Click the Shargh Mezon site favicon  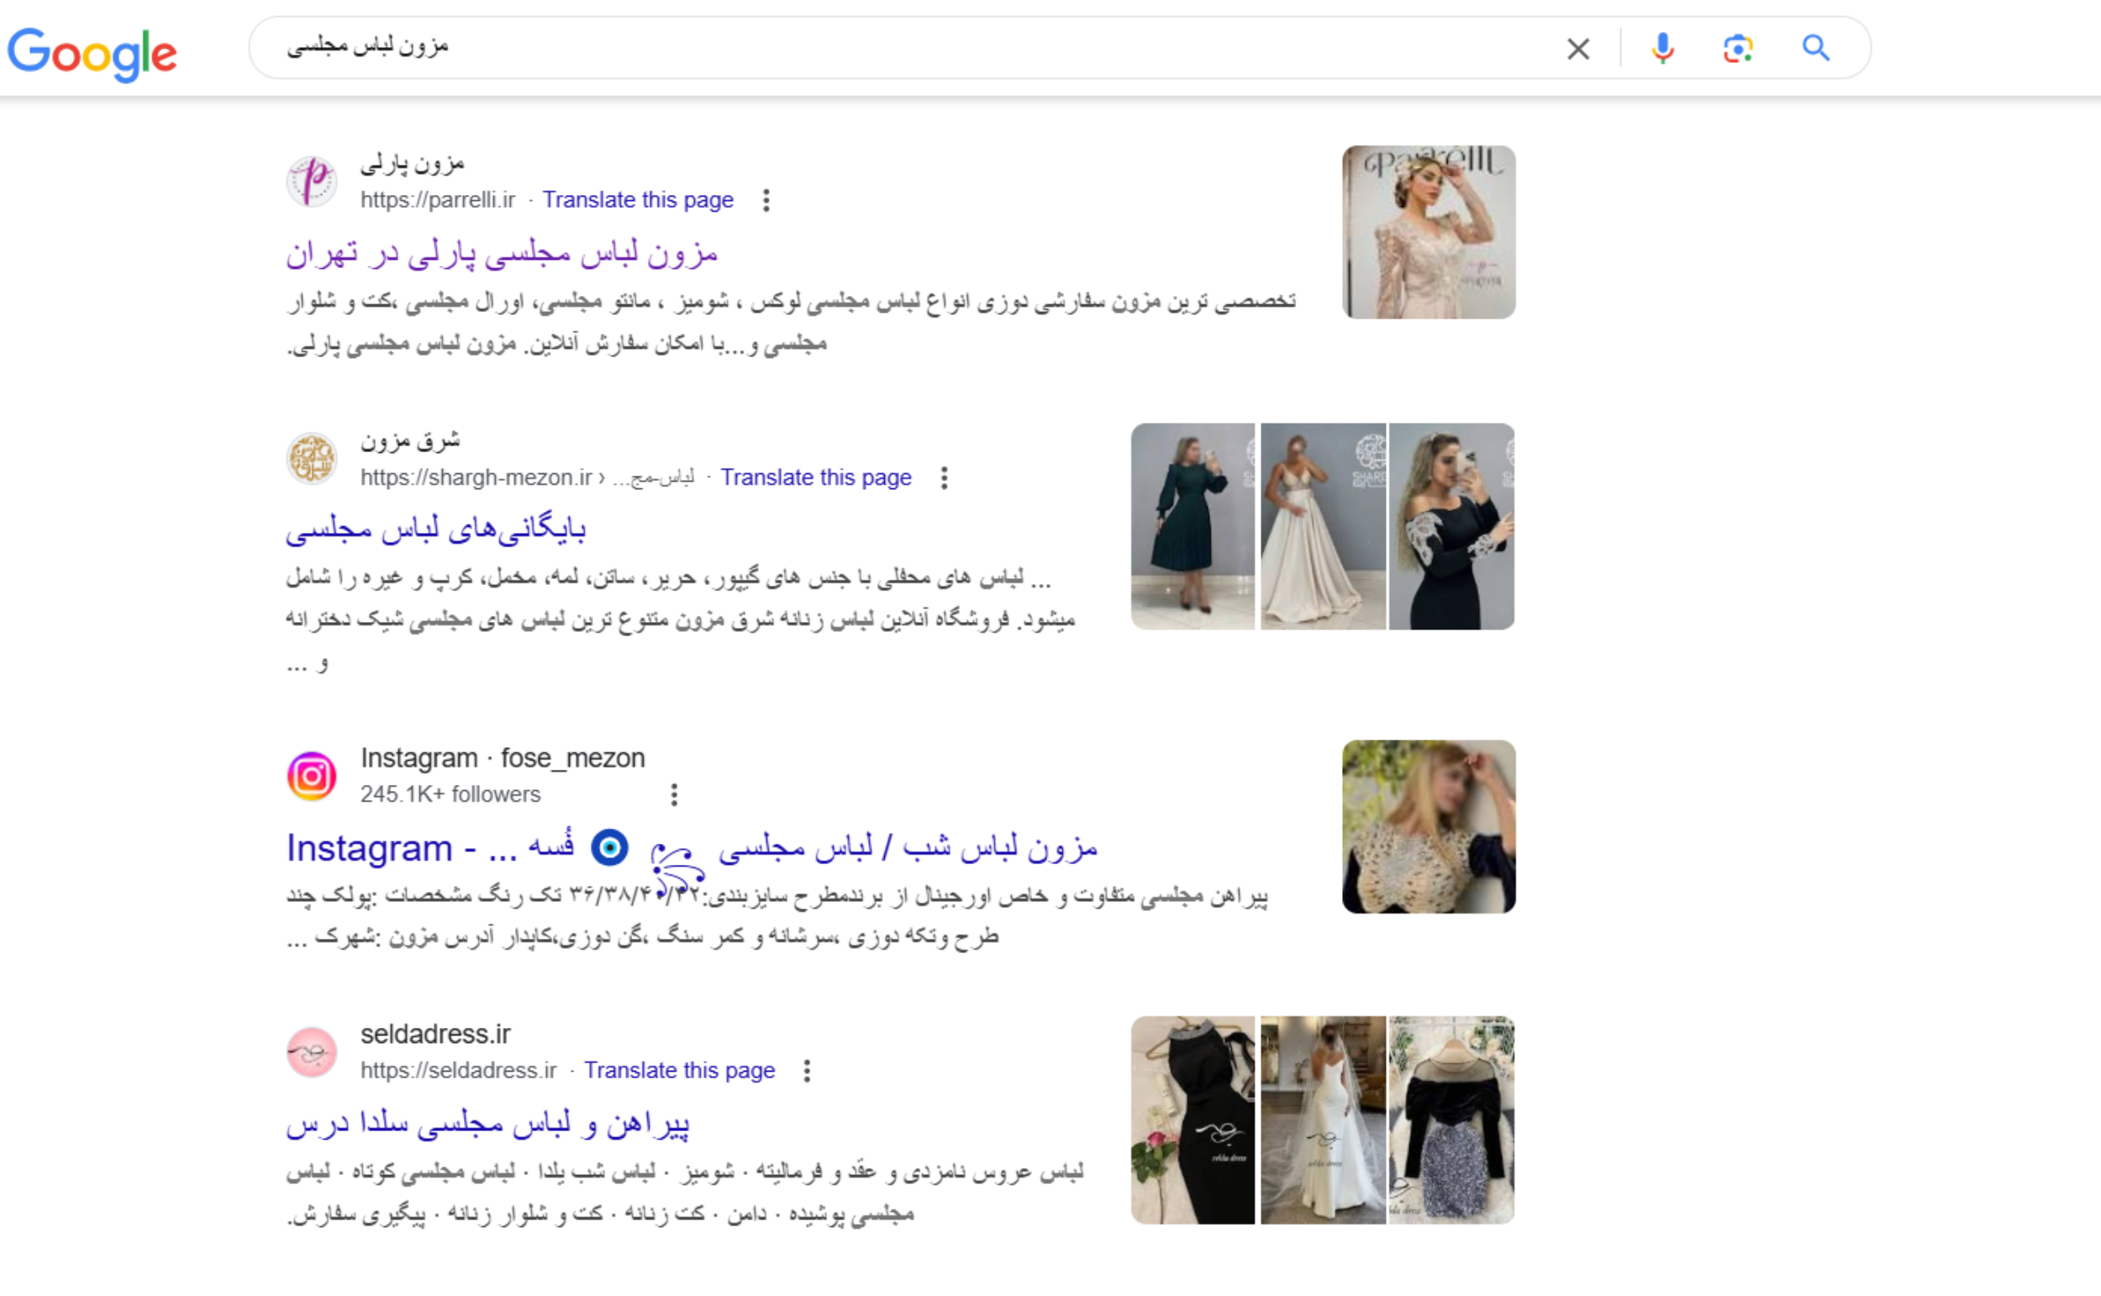tap(312, 459)
